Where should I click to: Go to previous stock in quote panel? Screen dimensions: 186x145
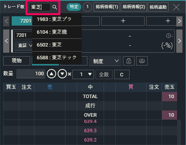(x=6, y=41)
